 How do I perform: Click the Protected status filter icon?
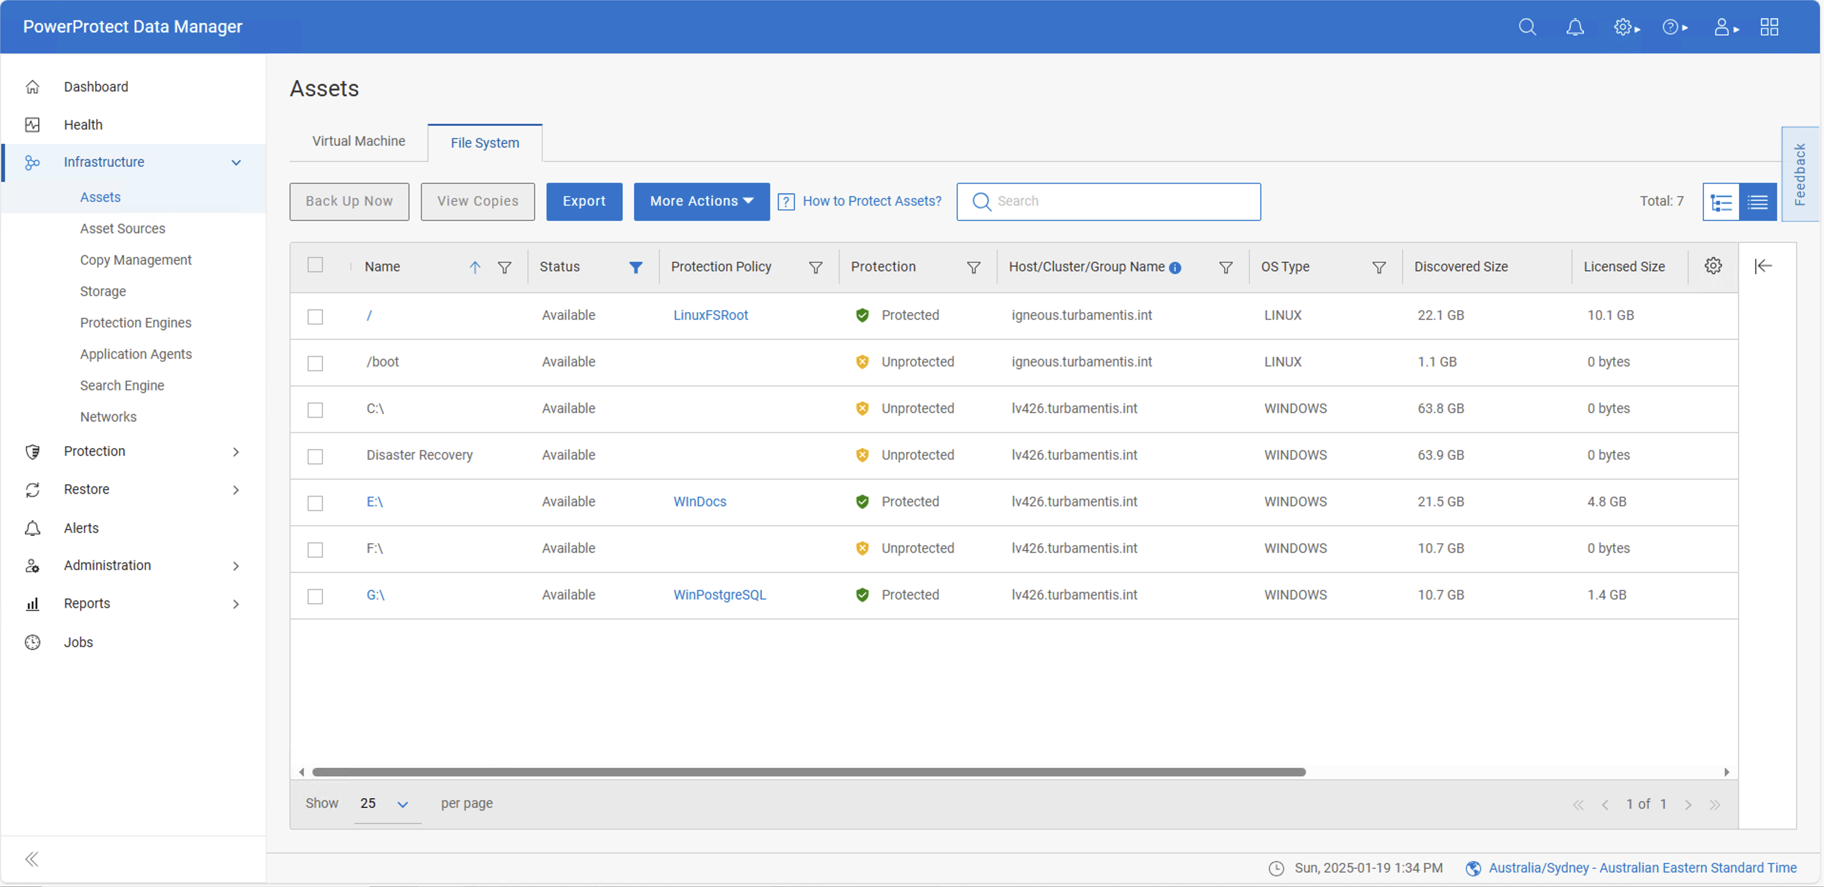975,267
